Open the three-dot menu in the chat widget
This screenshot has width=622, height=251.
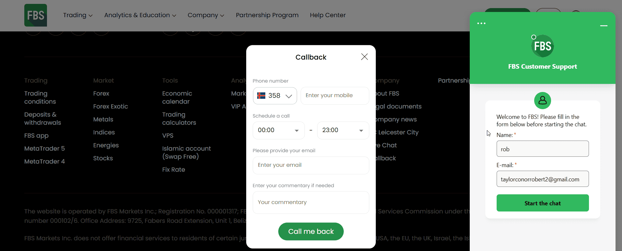[482, 23]
